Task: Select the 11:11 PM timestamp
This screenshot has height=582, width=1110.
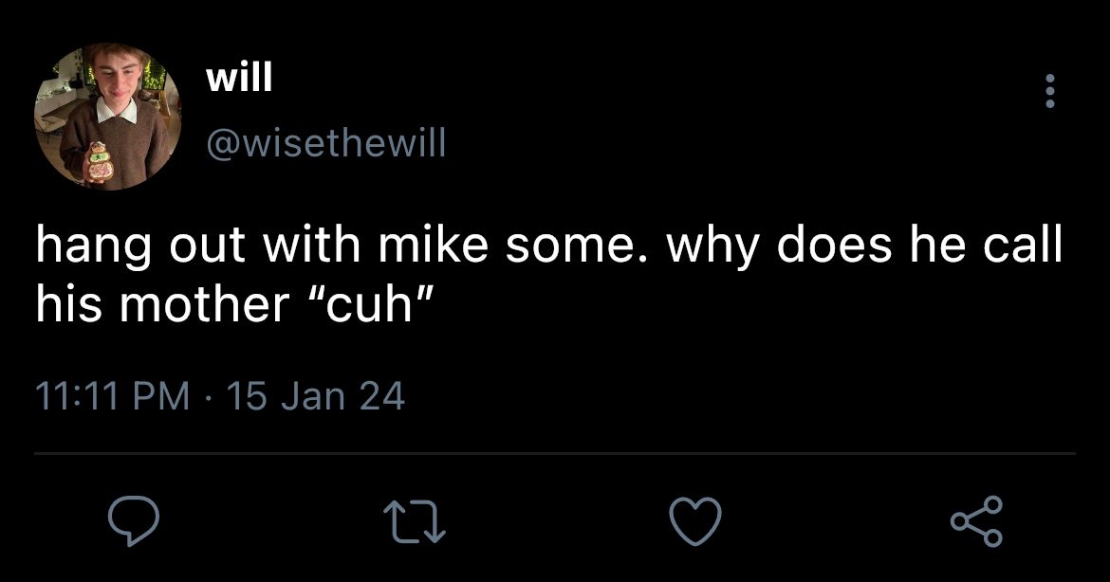Action: click(x=113, y=396)
